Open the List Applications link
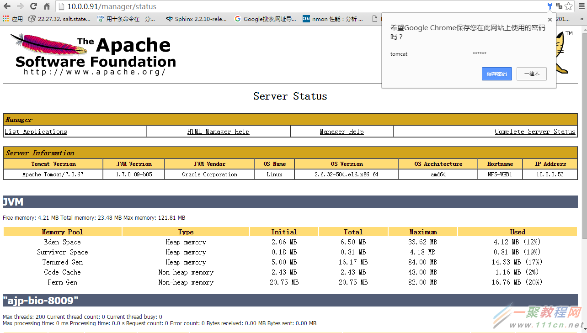The width and height of the screenshot is (587, 333). 36,132
